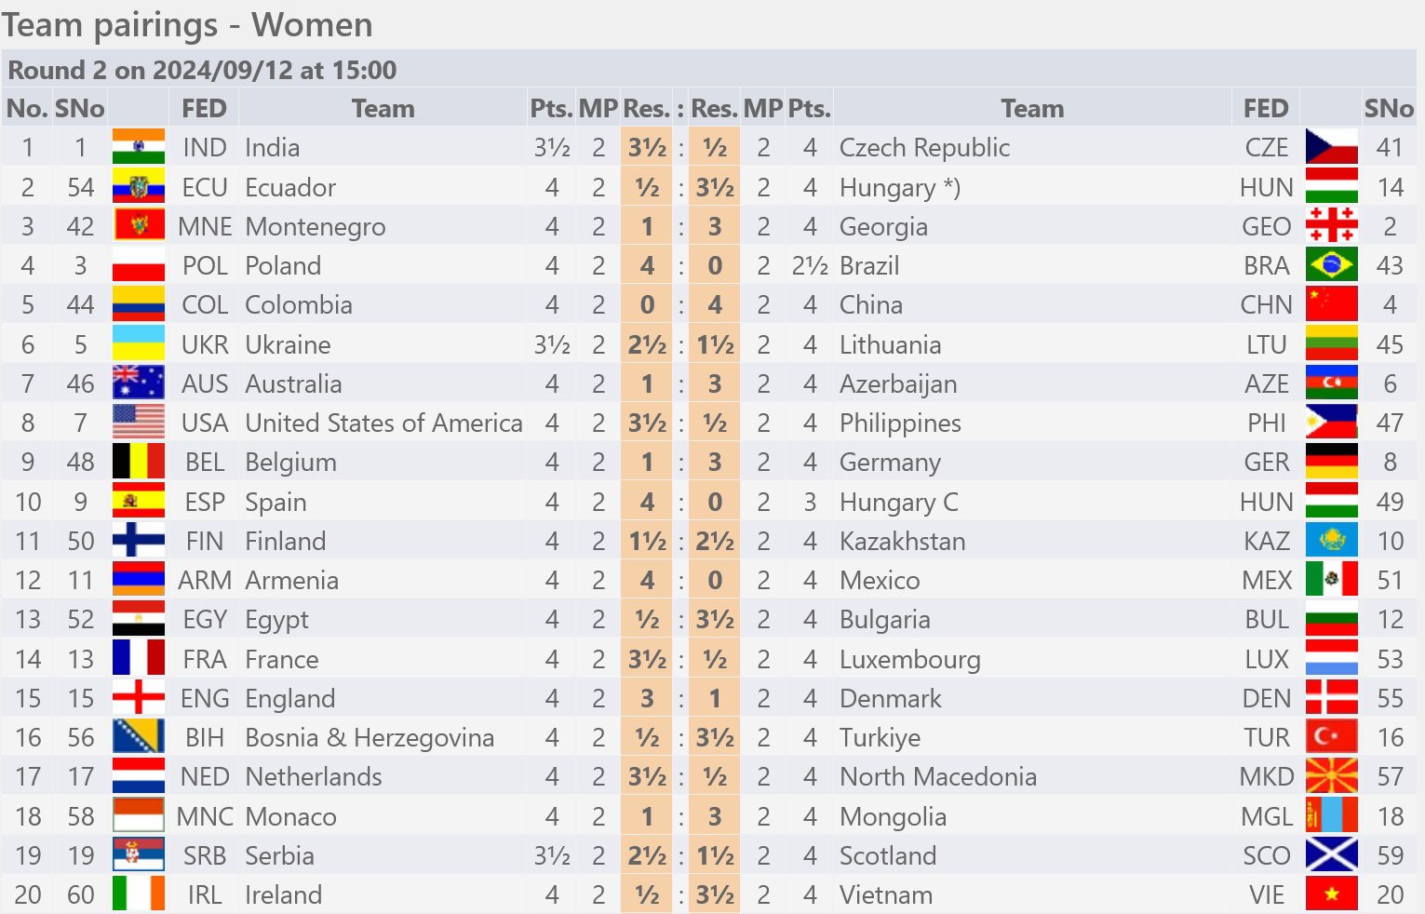This screenshot has height=914, width=1425.
Task: Click Poland's result score of 4
Action: [647, 265]
